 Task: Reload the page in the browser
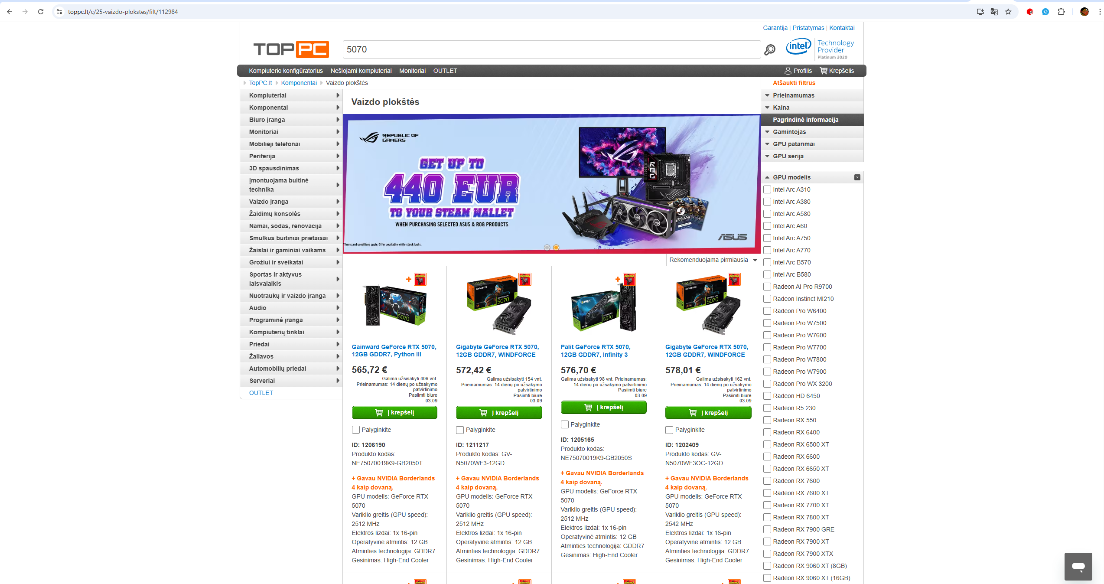click(41, 12)
